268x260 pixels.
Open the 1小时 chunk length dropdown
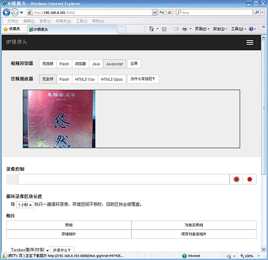click(25, 205)
